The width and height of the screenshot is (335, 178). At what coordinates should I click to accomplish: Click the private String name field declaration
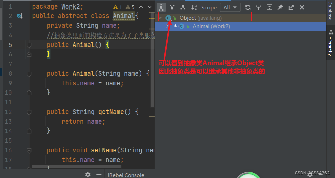(83, 26)
